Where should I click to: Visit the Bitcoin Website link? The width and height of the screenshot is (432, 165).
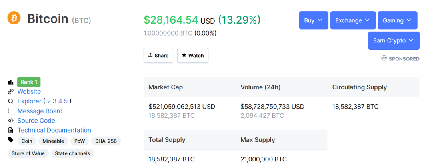(29, 92)
